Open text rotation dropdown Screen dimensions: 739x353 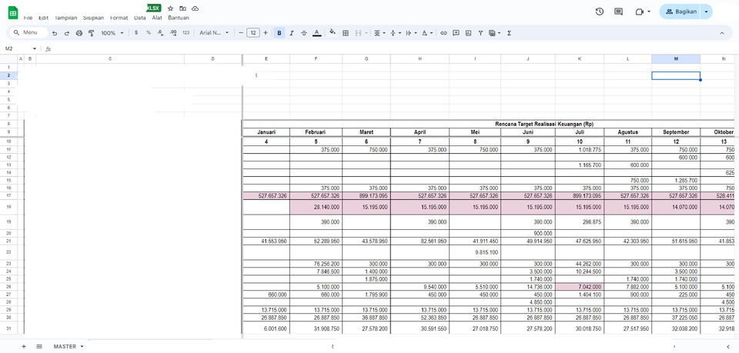pos(427,33)
